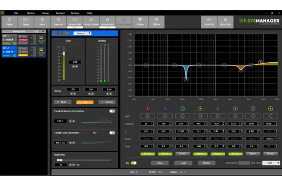Select EQ band 2 blue circle

point(165,109)
